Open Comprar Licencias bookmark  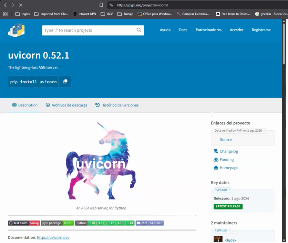[193, 14]
